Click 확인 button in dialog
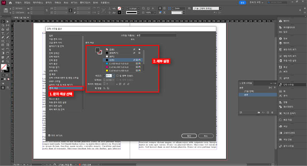307x166 pixels. tap(189, 136)
